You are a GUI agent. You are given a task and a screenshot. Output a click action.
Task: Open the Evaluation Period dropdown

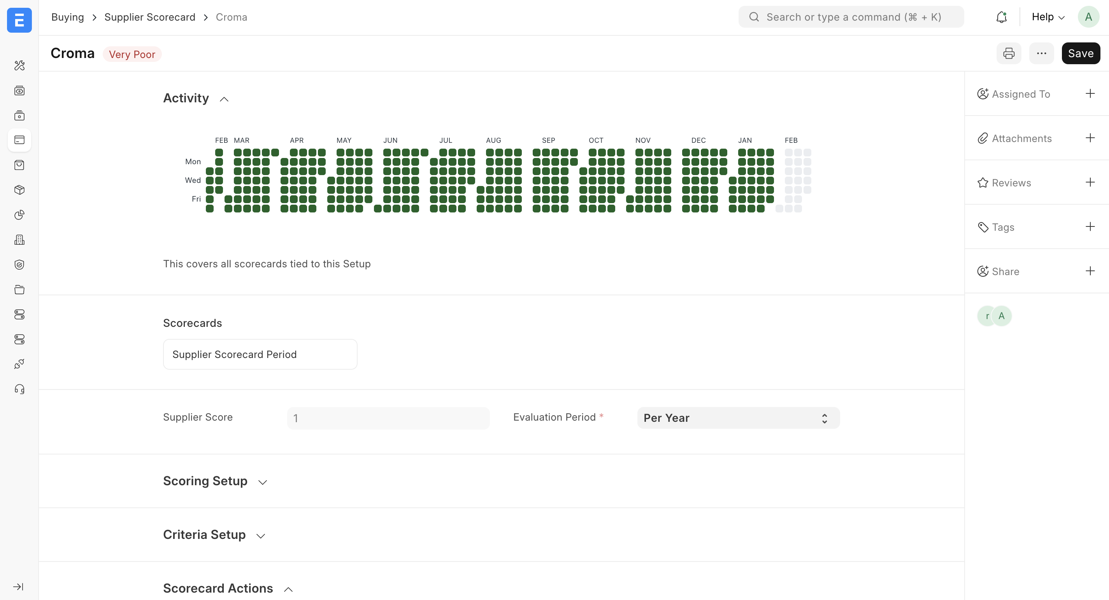click(x=738, y=418)
